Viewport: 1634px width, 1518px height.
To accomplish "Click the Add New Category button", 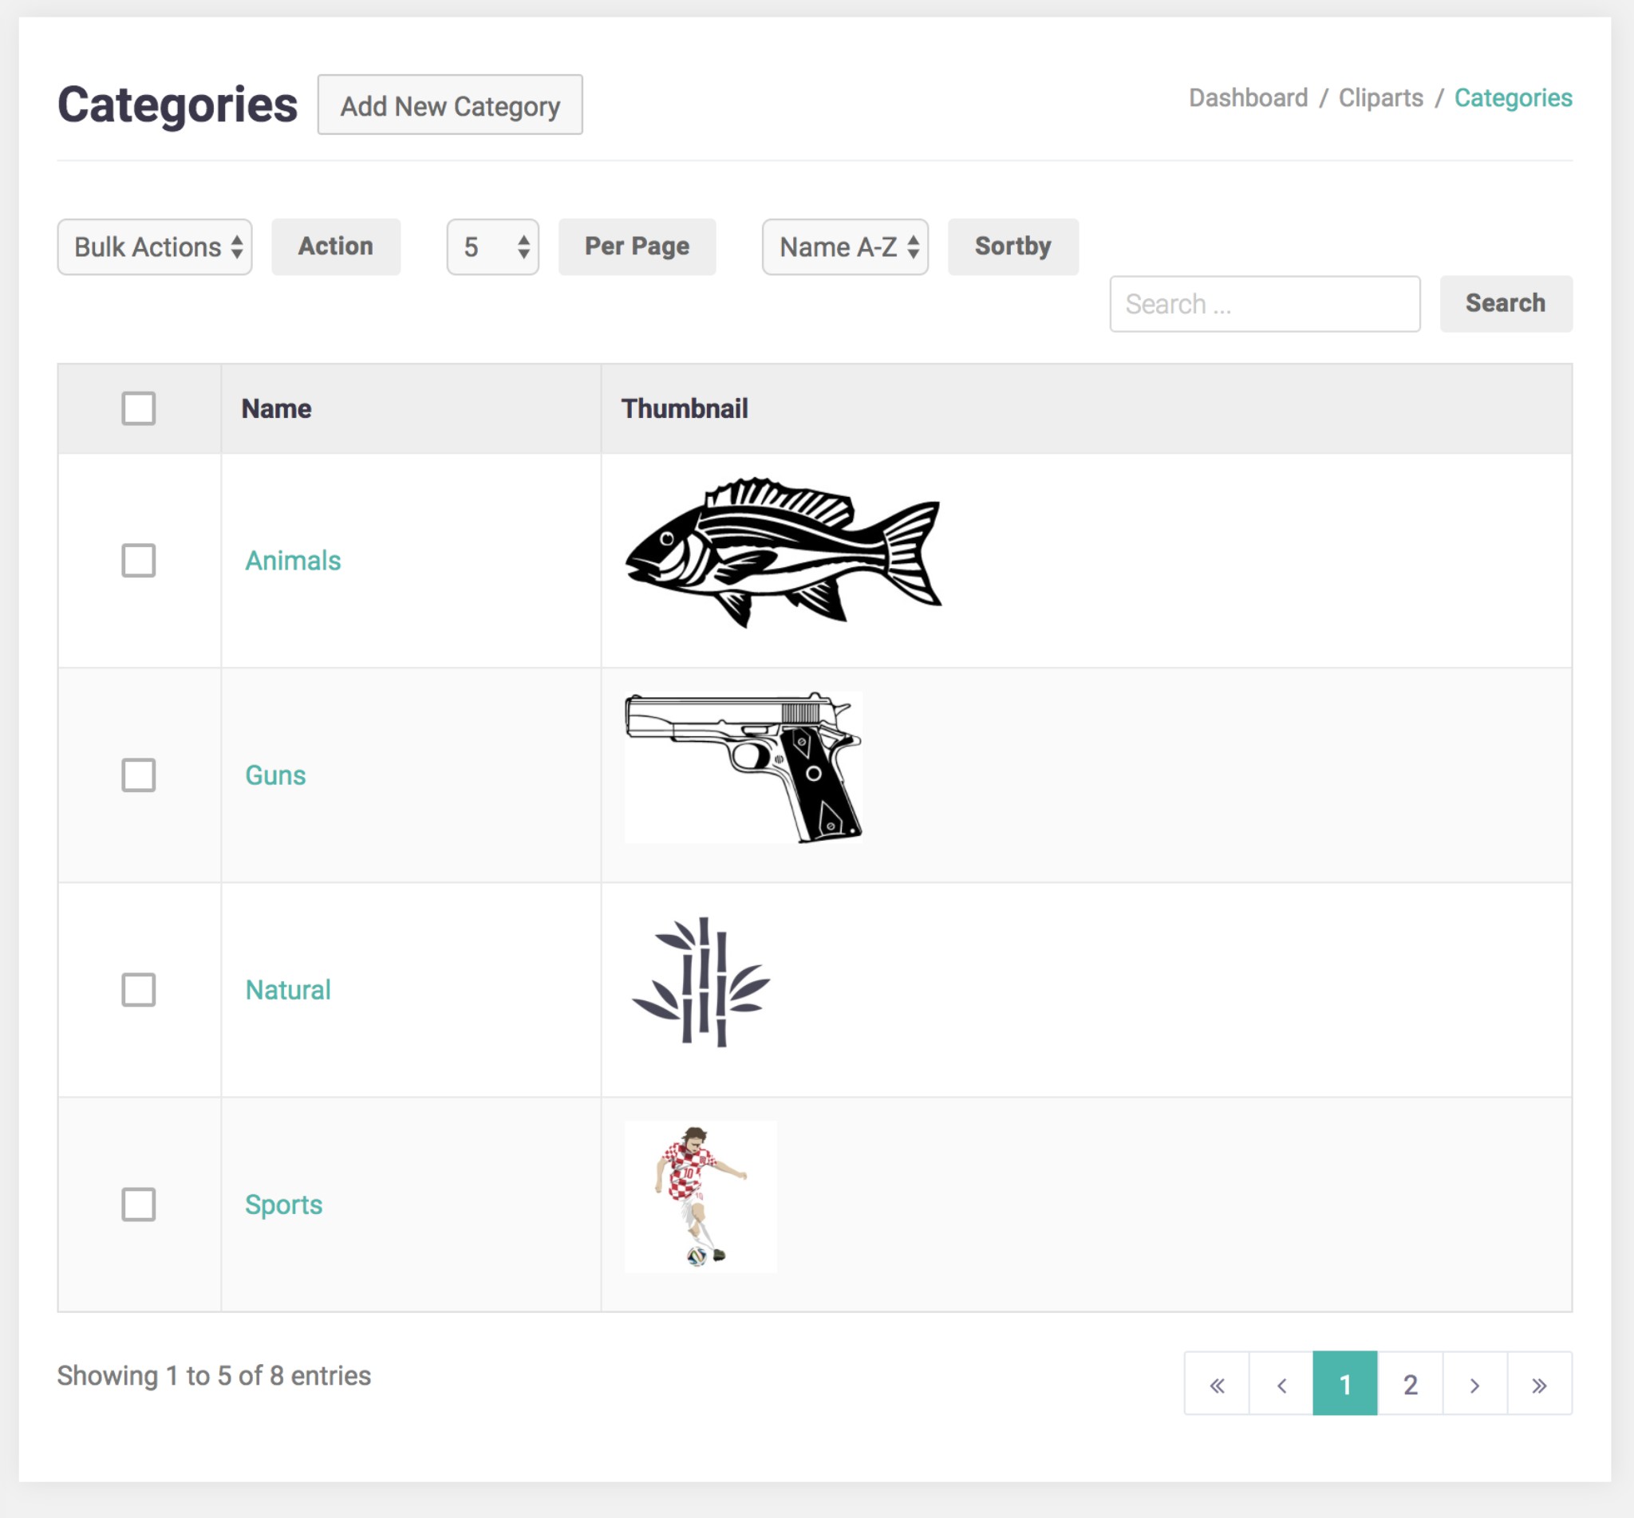I will click(x=450, y=105).
